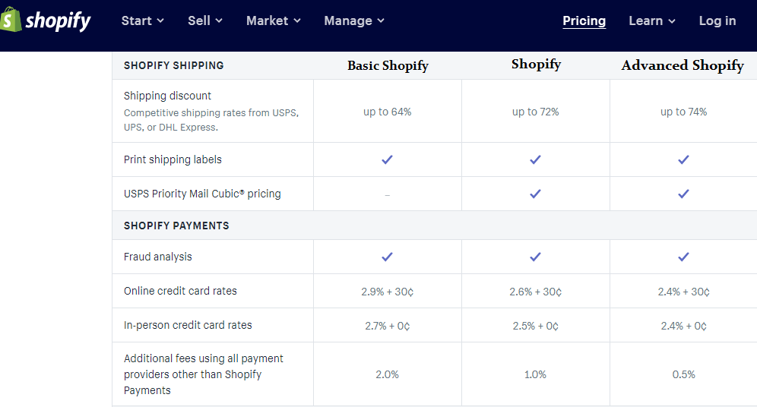
Task: Click the 2.0% additional fee value
Action: pyautogui.click(x=387, y=374)
